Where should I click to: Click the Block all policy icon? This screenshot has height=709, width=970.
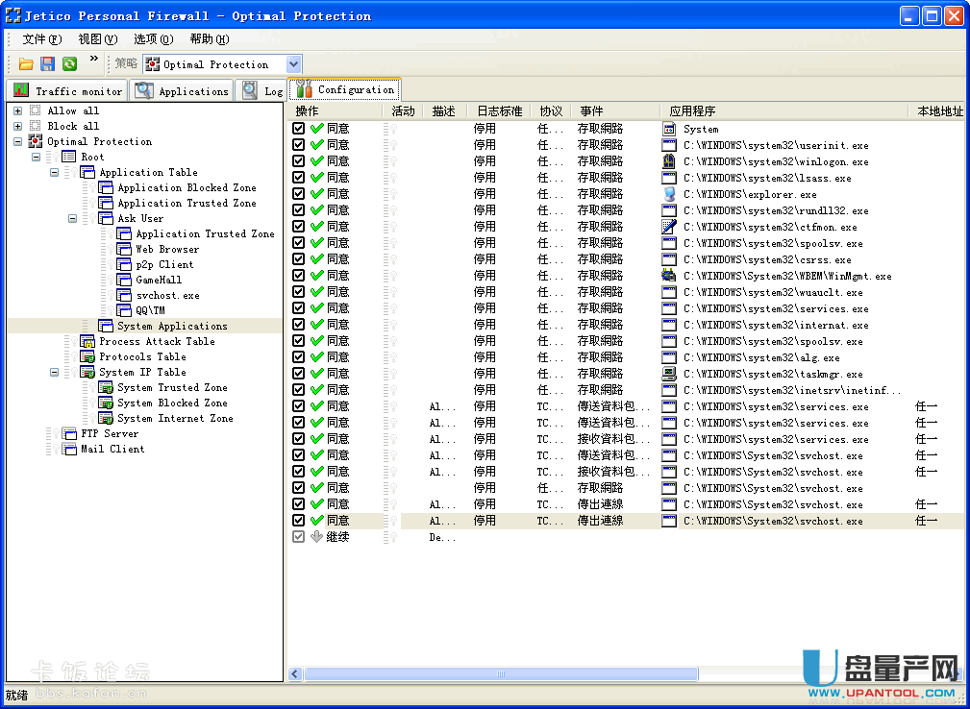click(36, 126)
